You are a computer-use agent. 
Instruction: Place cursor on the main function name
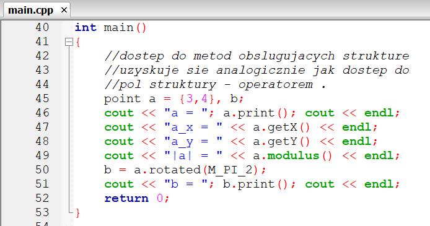click(x=118, y=27)
